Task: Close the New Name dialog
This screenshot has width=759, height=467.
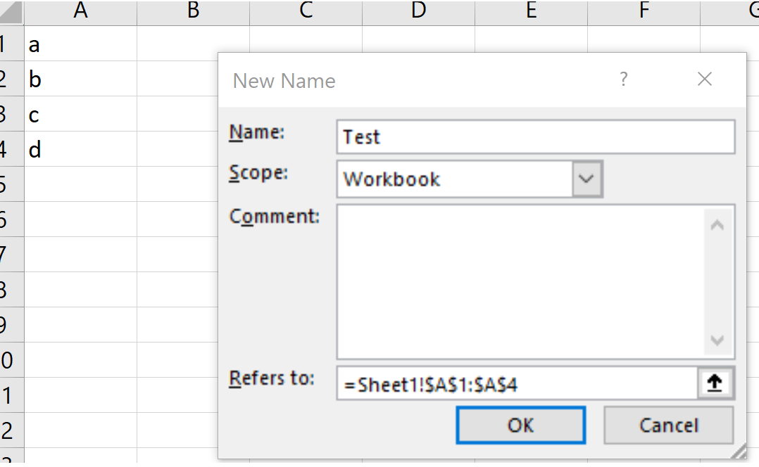Action: pos(704,79)
